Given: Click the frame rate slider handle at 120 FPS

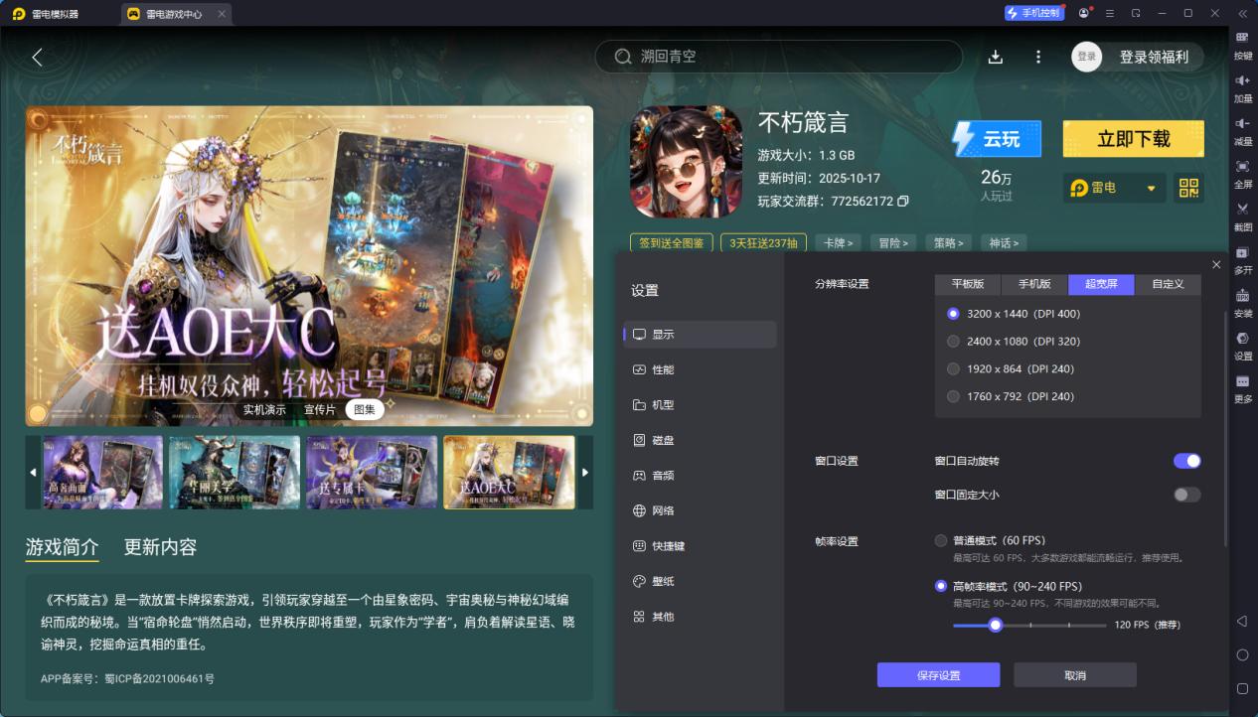Looking at the screenshot, I should (996, 626).
